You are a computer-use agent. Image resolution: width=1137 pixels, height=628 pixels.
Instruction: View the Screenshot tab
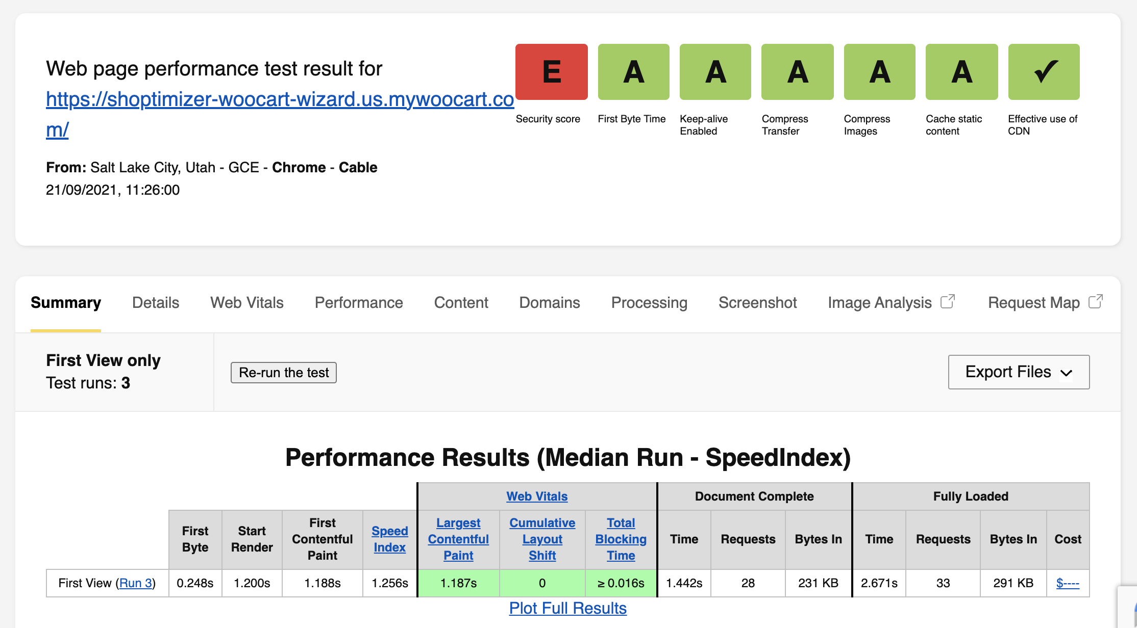[x=758, y=303]
